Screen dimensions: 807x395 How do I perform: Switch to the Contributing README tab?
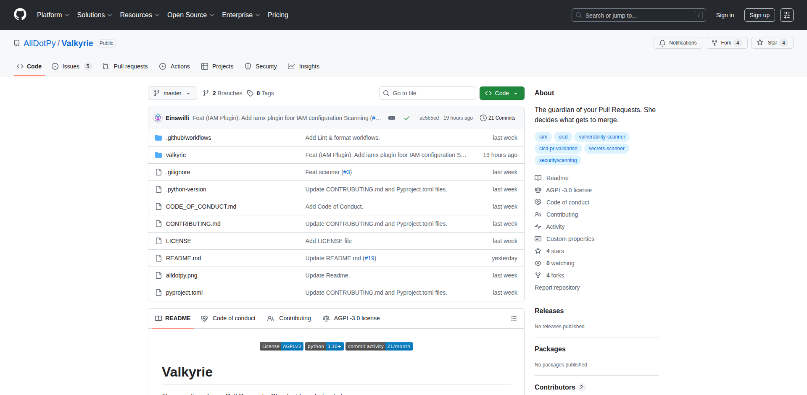tap(289, 319)
